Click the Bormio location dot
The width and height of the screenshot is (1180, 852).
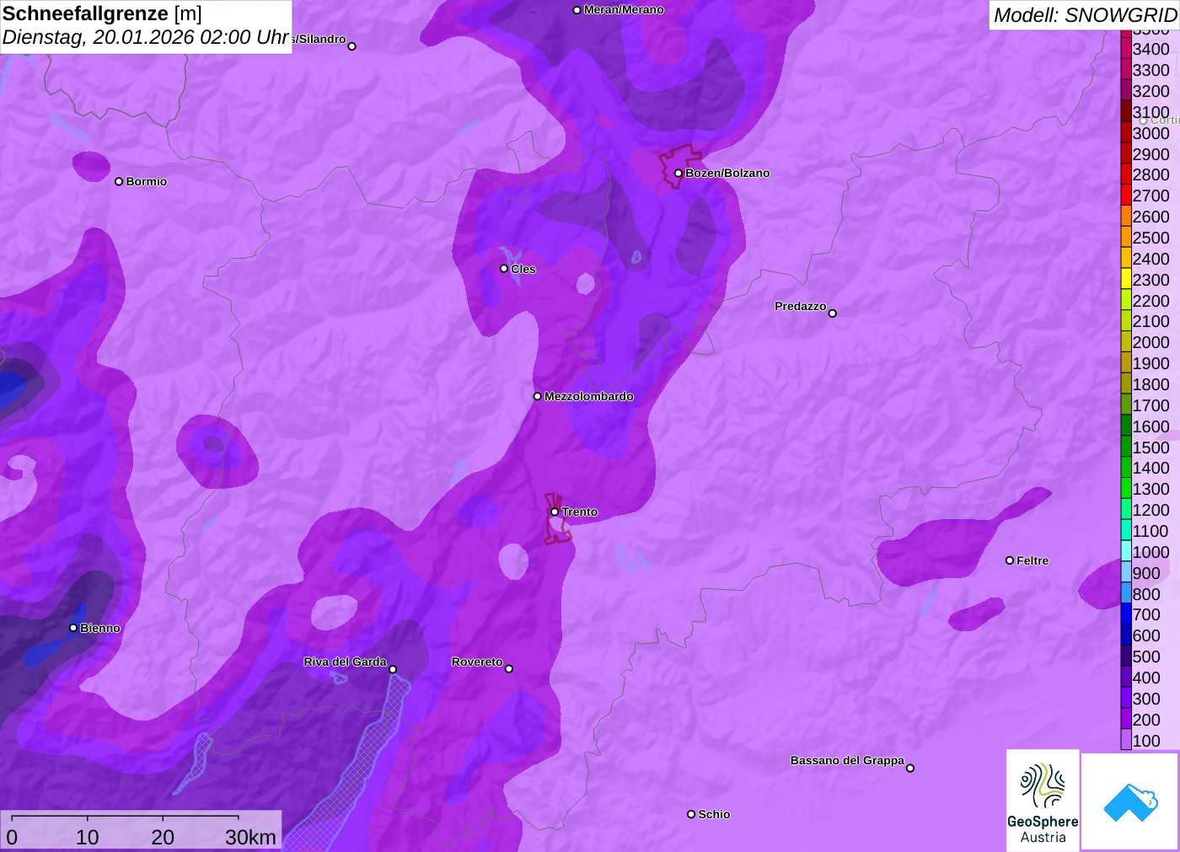119,181
